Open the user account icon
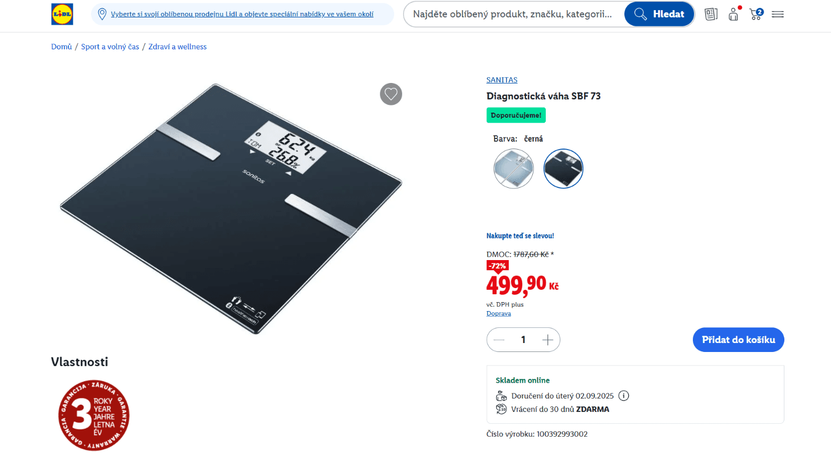 733,14
